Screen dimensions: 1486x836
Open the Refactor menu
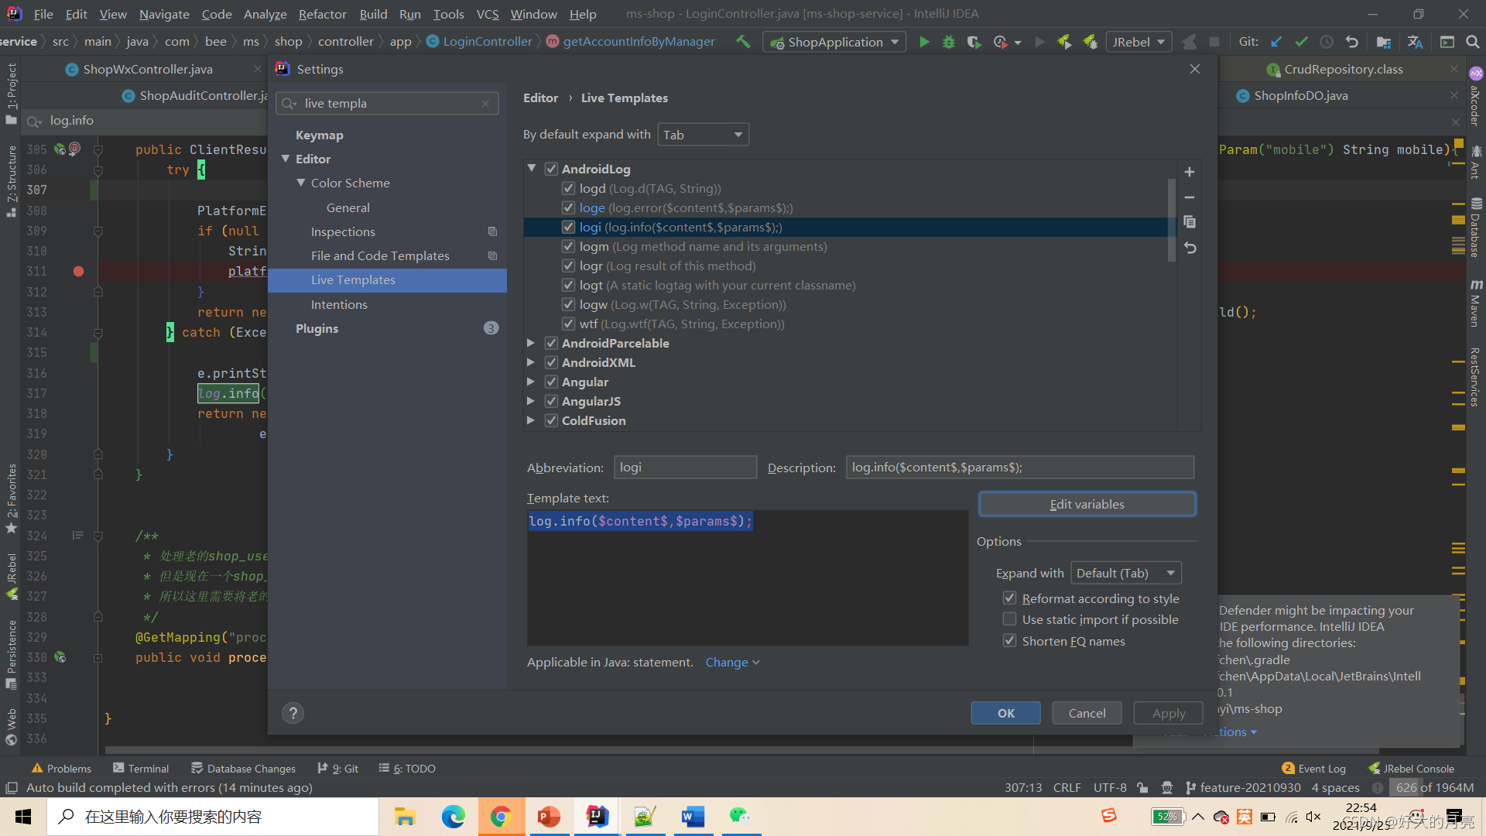point(322,14)
